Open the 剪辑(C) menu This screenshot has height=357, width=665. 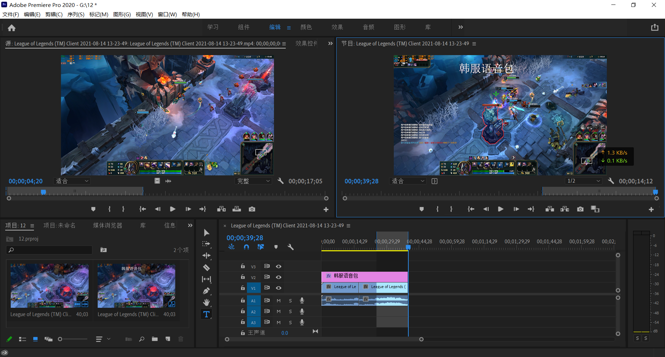(x=54, y=14)
